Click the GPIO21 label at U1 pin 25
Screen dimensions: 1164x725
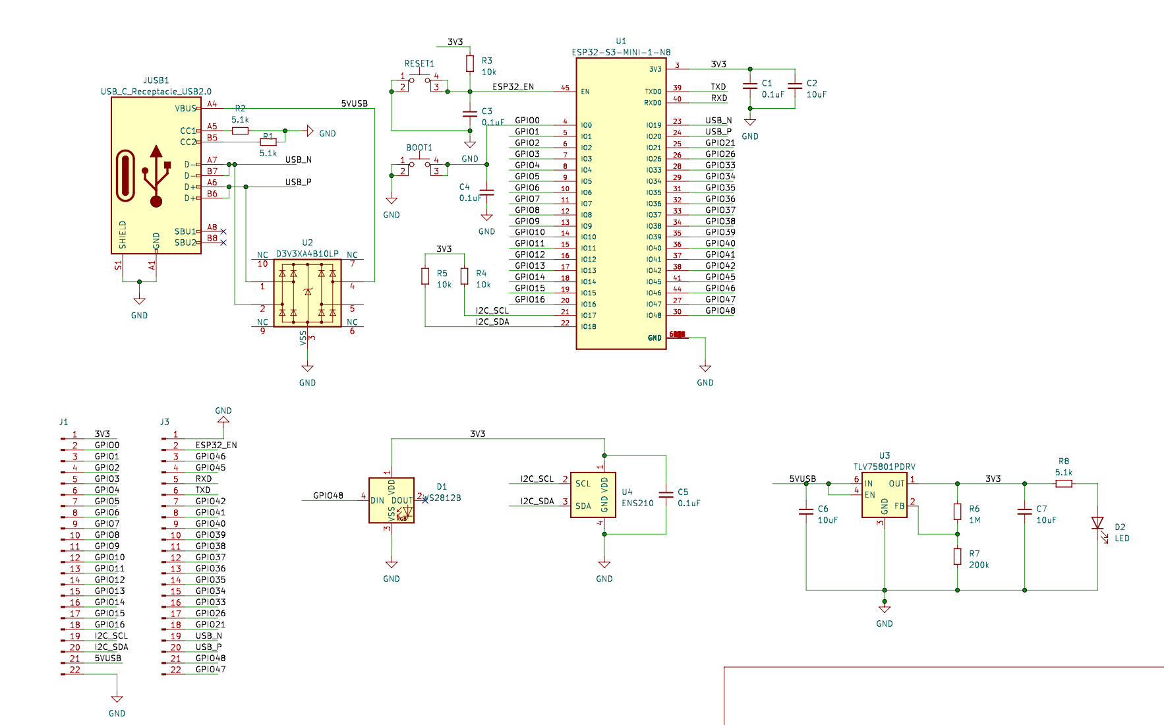click(720, 142)
